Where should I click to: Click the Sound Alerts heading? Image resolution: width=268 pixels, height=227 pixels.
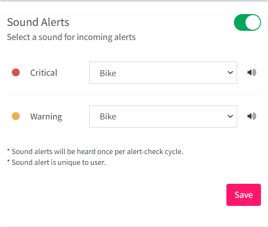(x=38, y=22)
